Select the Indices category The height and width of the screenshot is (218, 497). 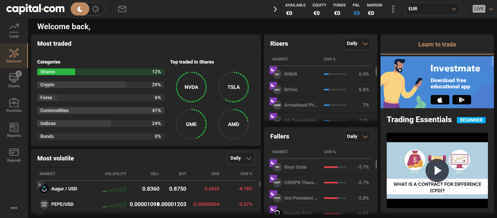coord(100,123)
